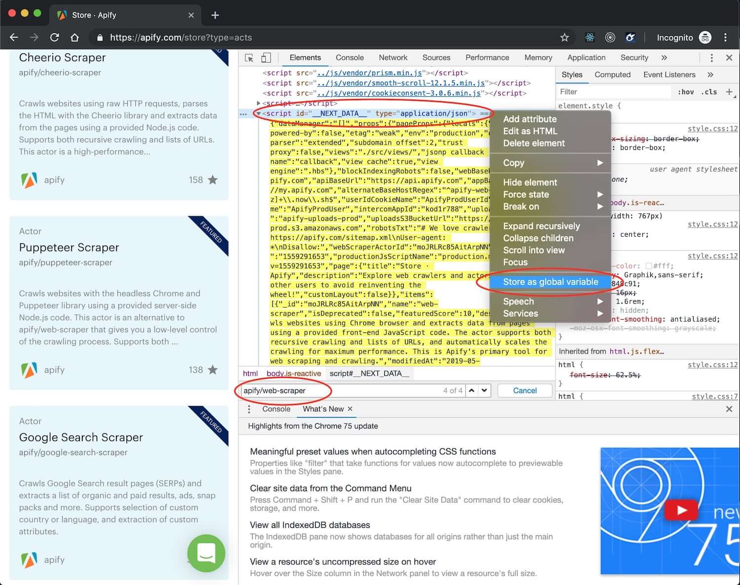
Task: Open the drawer three-dot menu
Action: 249,409
